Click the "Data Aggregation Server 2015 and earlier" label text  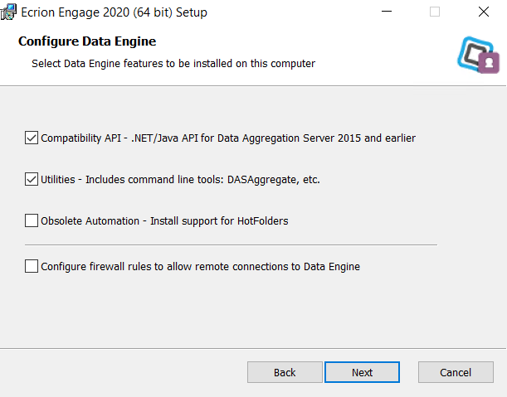pos(316,138)
